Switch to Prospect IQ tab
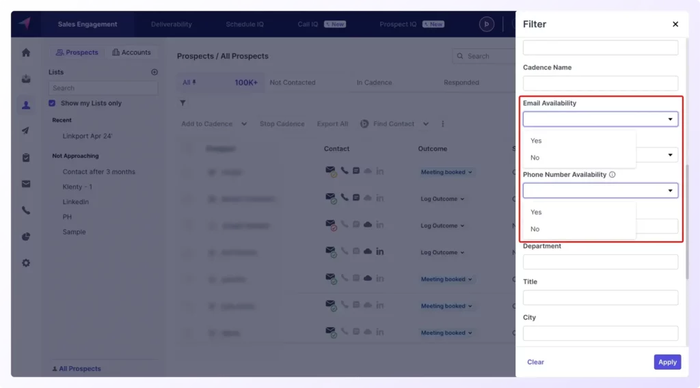The width and height of the screenshot is (700, 388). tap(412, 24)
